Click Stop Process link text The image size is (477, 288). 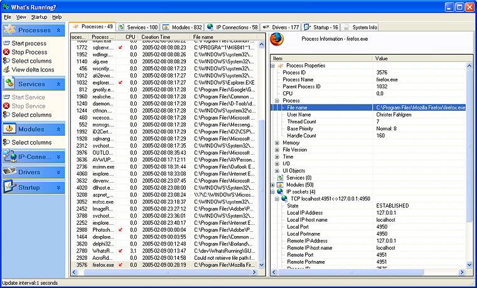(x=29, y=52)
